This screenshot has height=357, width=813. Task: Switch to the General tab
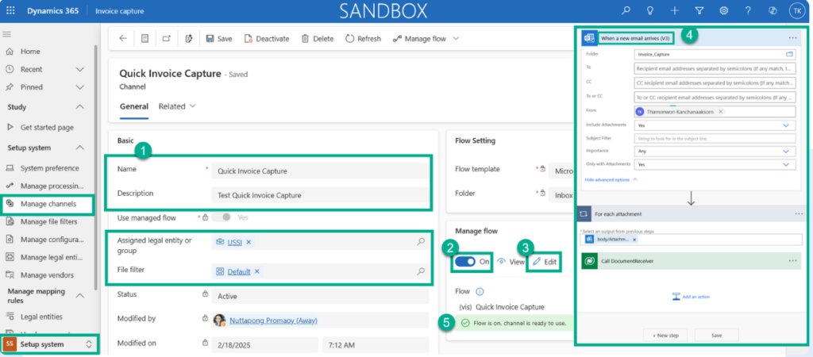click(x=133, y=106)
